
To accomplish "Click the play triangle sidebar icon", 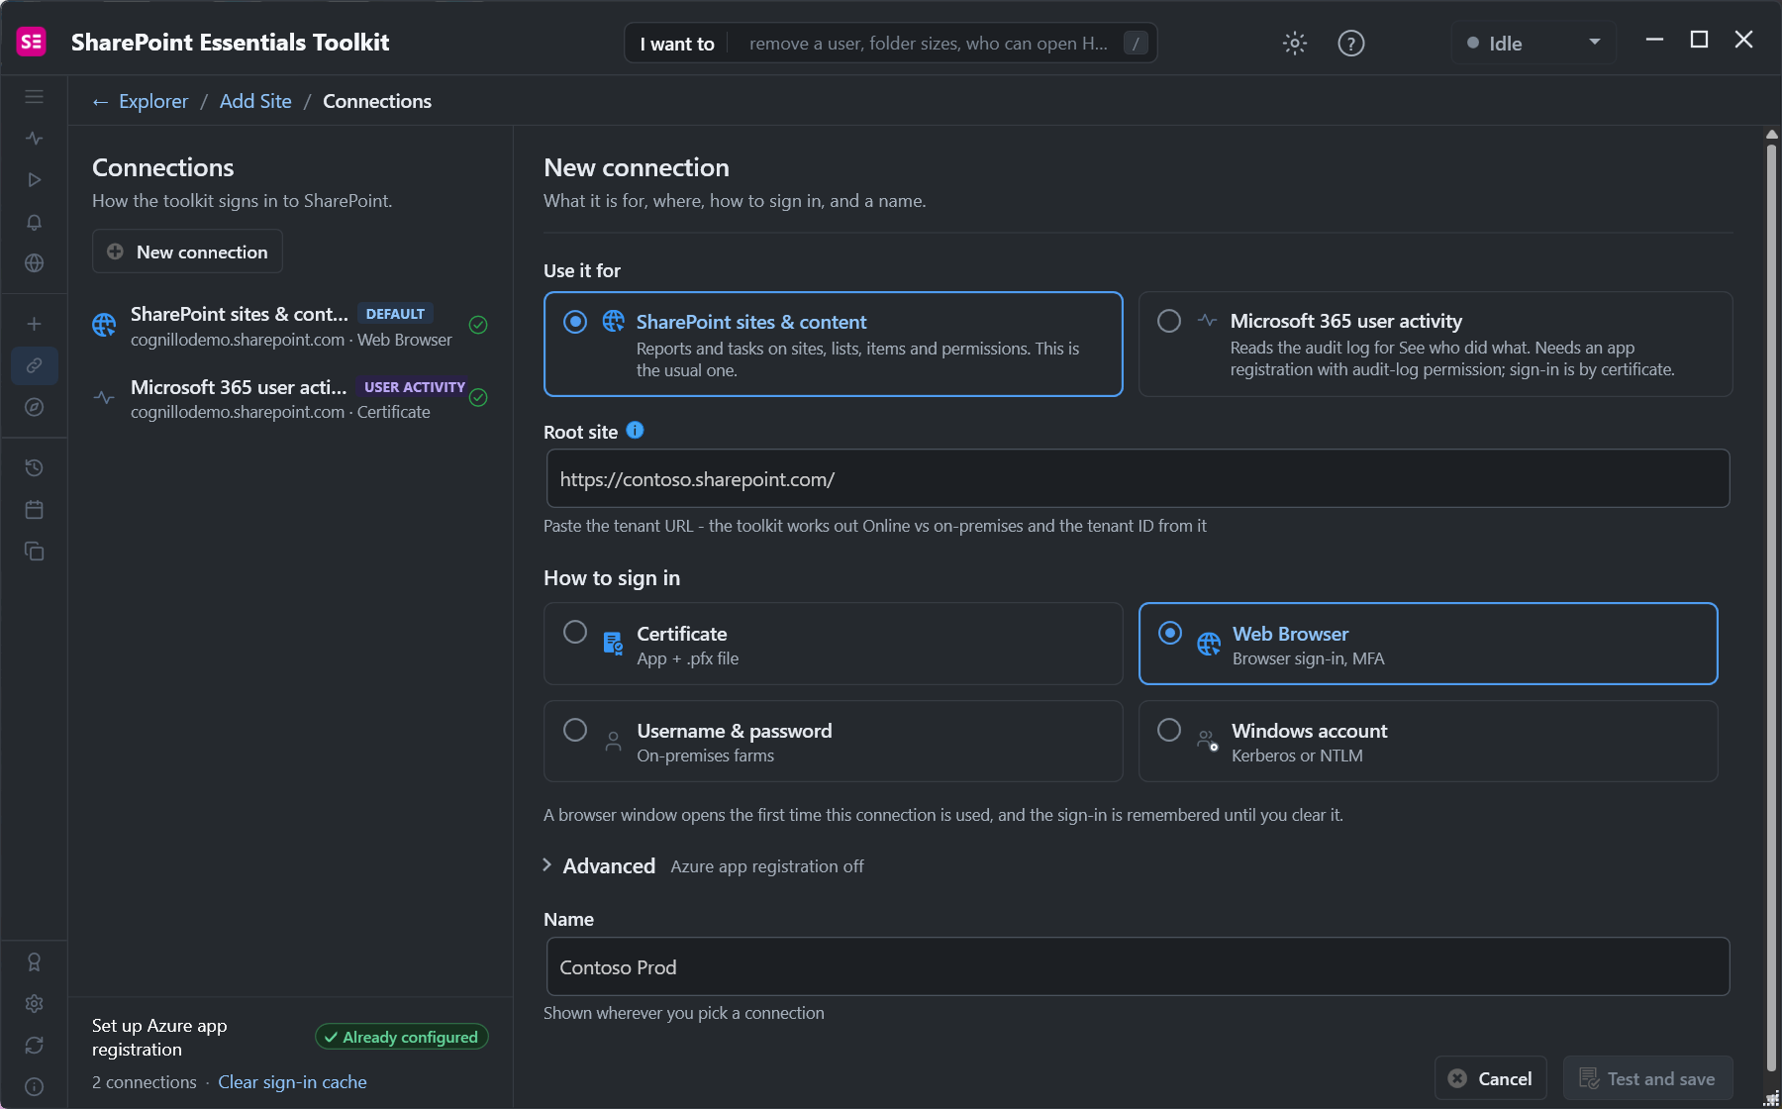I will tap(34, 180).
